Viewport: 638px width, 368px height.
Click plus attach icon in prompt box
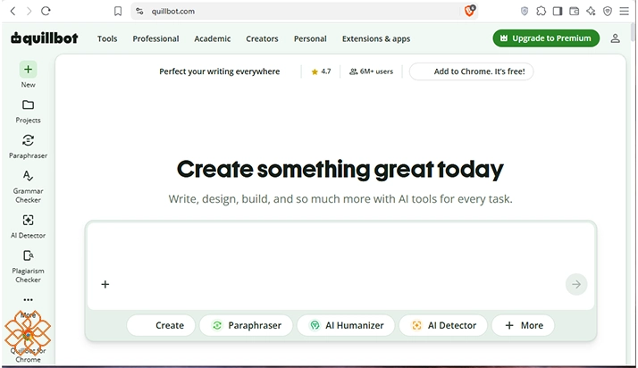(105, 284)
